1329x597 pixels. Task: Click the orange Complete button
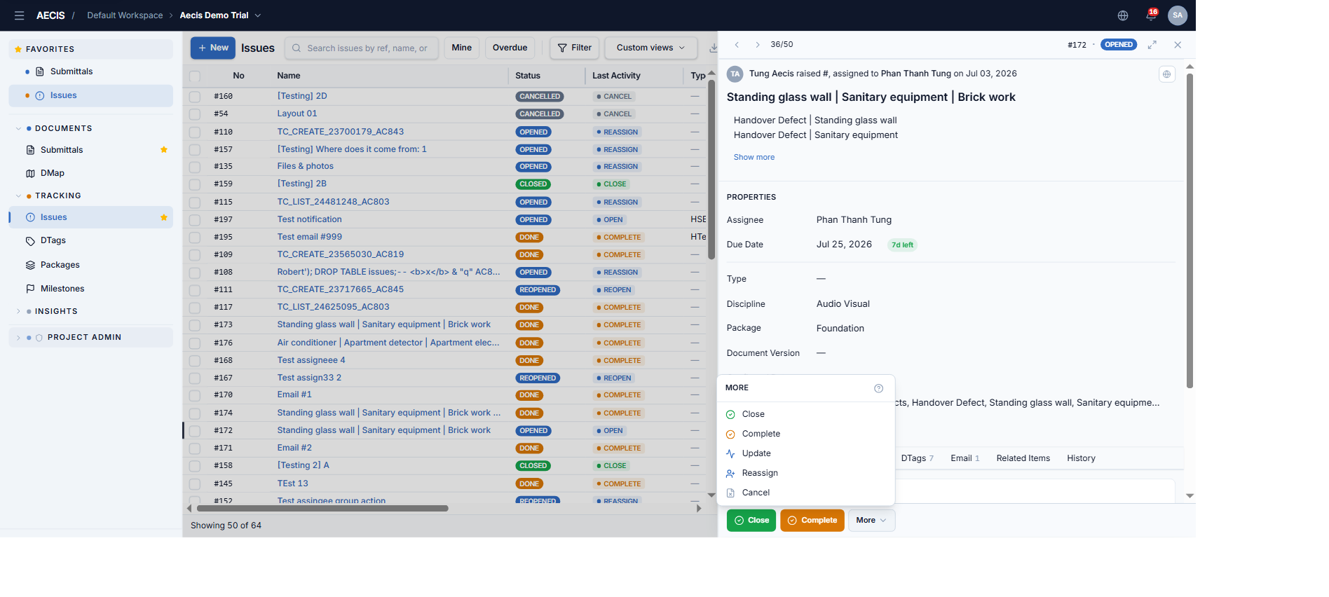click(812, 521)
